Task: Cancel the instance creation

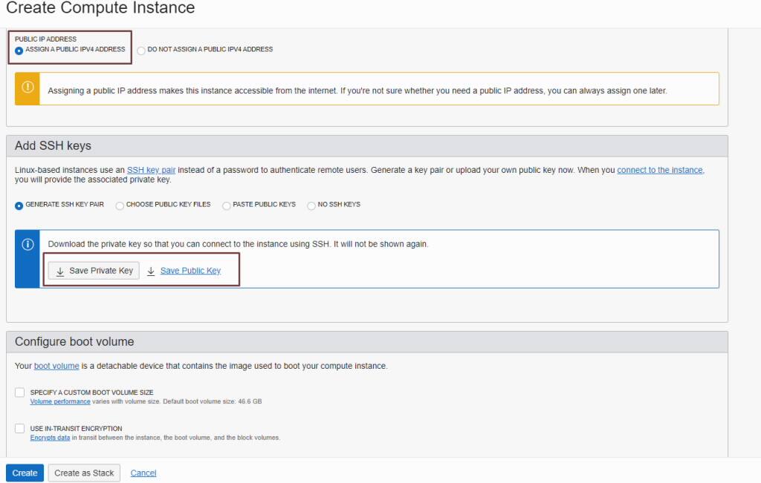Action: point(143,473)
